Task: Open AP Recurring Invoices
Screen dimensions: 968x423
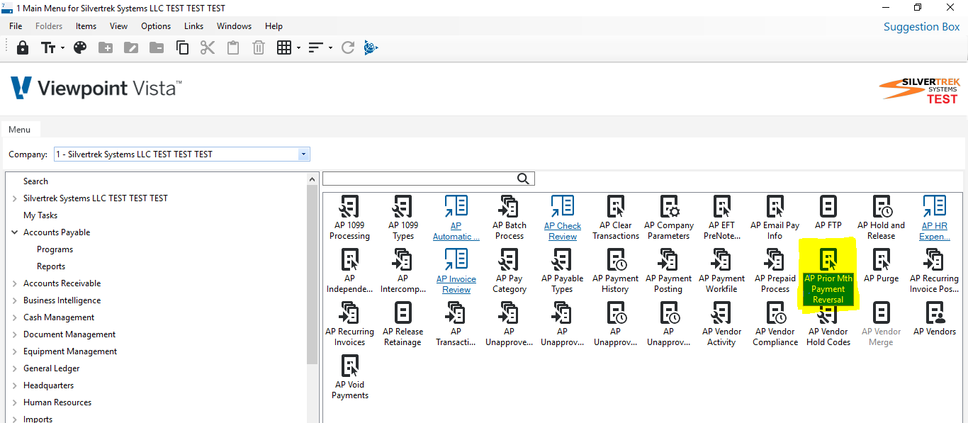Action: [x=349, y=325]
